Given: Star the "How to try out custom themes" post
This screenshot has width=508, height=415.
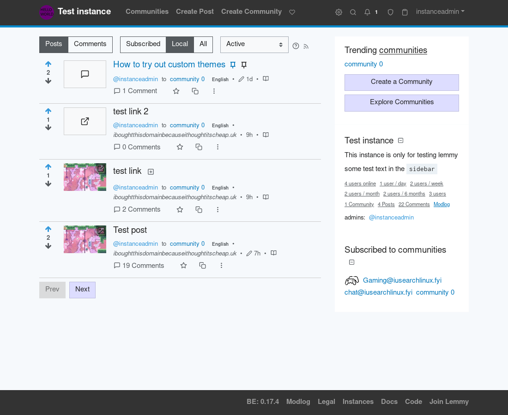Looking at the screenshot, I should [x=176, y=91].
